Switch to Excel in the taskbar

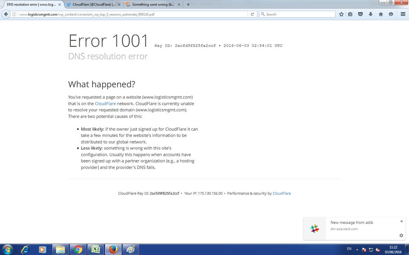(96, 249)
